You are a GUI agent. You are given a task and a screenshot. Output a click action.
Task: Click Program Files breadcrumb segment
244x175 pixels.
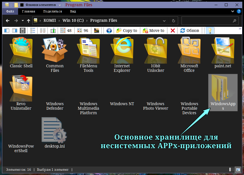click(x=104, y=20)
